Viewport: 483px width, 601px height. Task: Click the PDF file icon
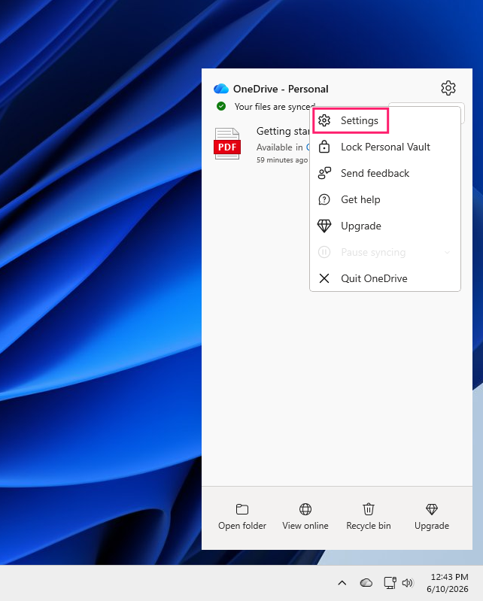tap(227, 144)
